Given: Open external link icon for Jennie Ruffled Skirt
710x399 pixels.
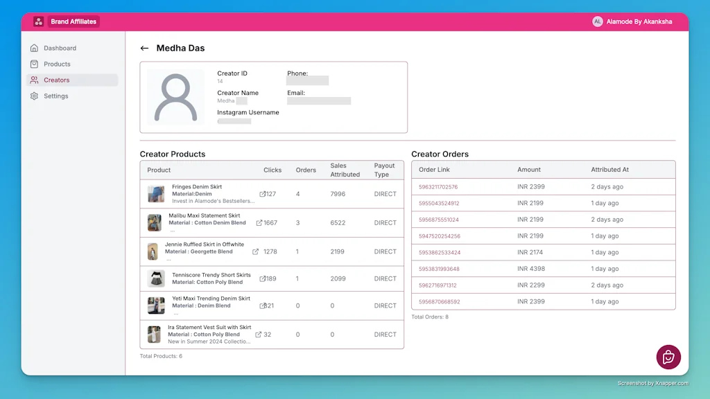Looking at the screenshot, I should pos(255,251).
